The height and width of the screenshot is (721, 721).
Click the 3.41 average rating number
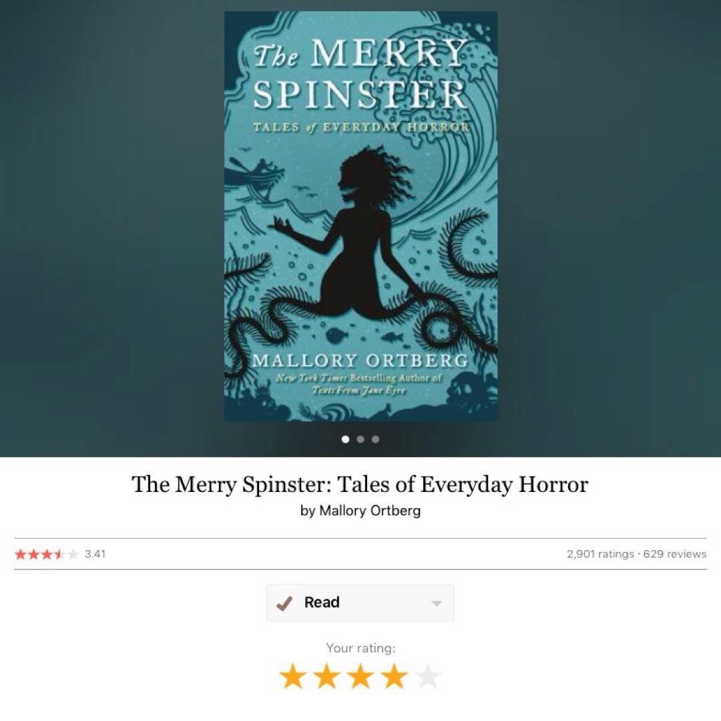coord(95,554)
